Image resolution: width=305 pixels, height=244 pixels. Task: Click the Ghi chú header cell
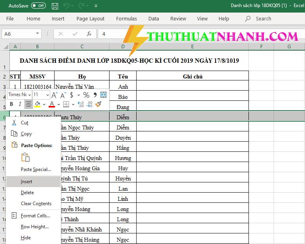coord(193,76)
